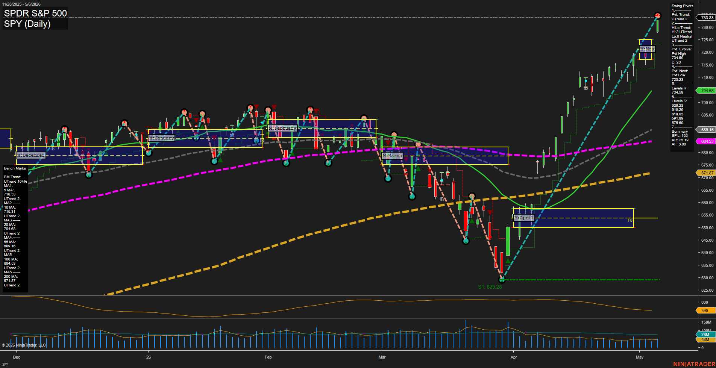
Task: Click the Feb label on time axis
Action: coord(268,357)
